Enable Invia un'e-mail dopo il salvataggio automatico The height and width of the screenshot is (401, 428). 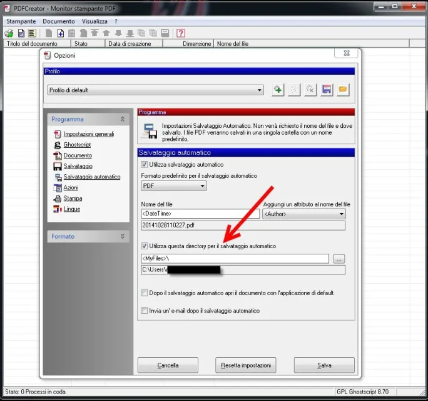(x=145, y=310)
